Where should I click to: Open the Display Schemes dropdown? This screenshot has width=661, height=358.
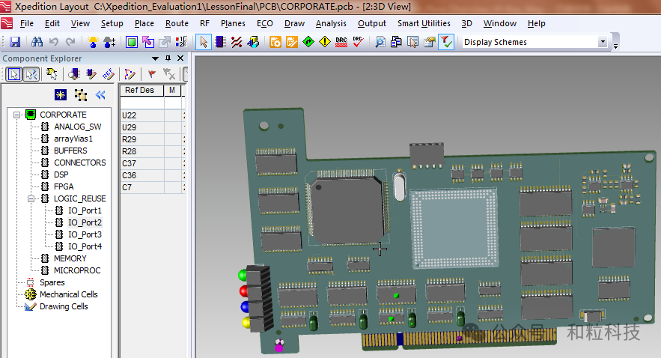pyautogui.click(x=603, y=43)
